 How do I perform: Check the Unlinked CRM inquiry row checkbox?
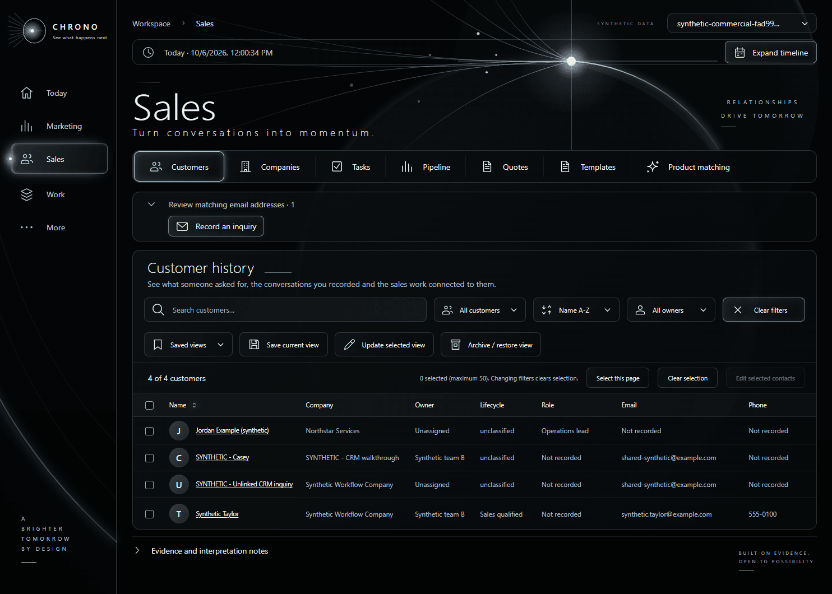point(149,485)
